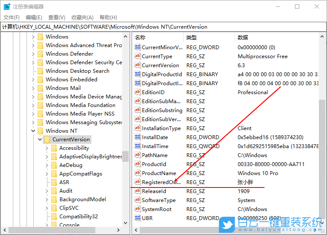Click the ProductName string icon
The width and height of the screenshot is (327, 235).
[x=137, y=173]
